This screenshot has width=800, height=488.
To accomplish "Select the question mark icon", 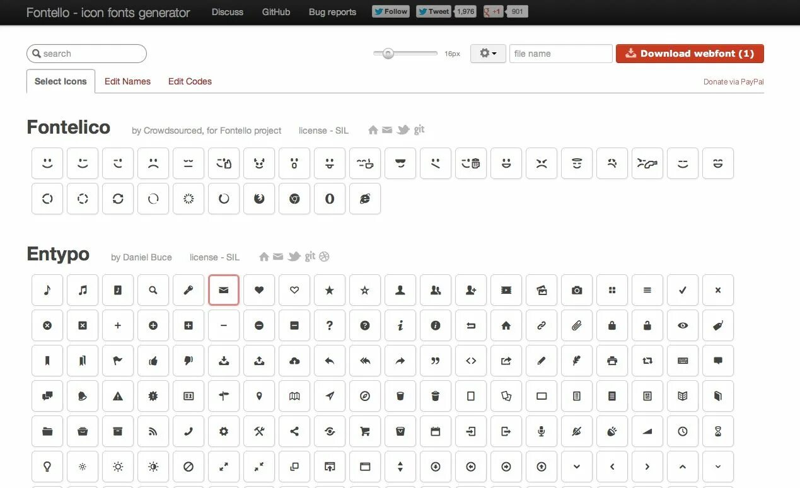I will pyautogui.click(x=330, y=325).
